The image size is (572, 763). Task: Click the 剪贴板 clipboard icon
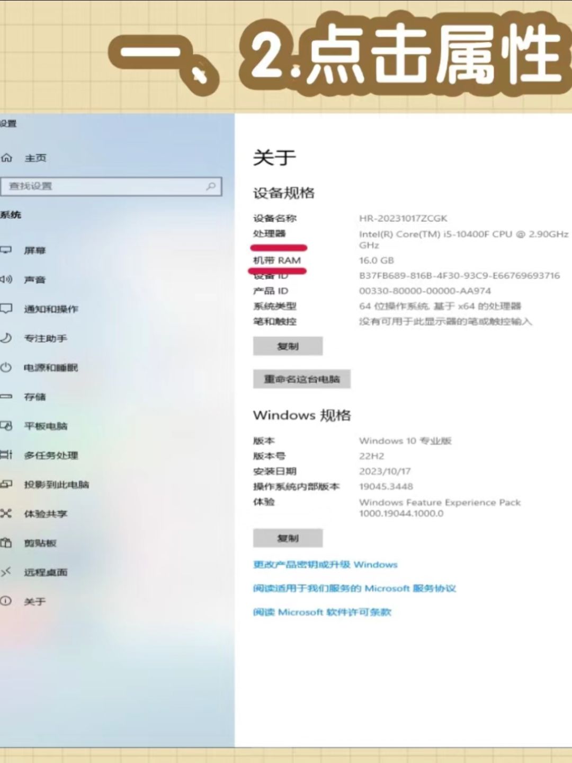coord(6,542)
